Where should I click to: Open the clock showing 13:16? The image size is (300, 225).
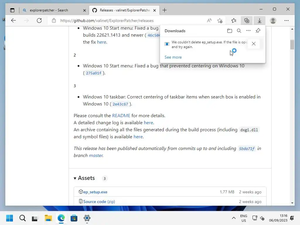278,218
